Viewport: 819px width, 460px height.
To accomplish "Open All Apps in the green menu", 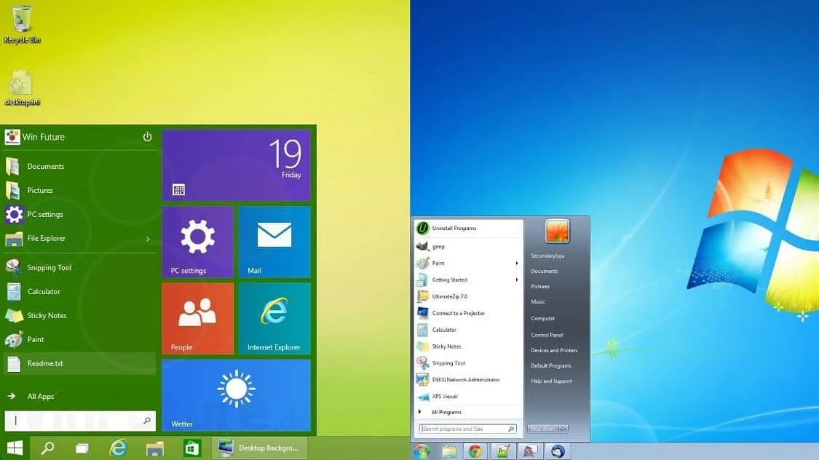I will (41, 397).
